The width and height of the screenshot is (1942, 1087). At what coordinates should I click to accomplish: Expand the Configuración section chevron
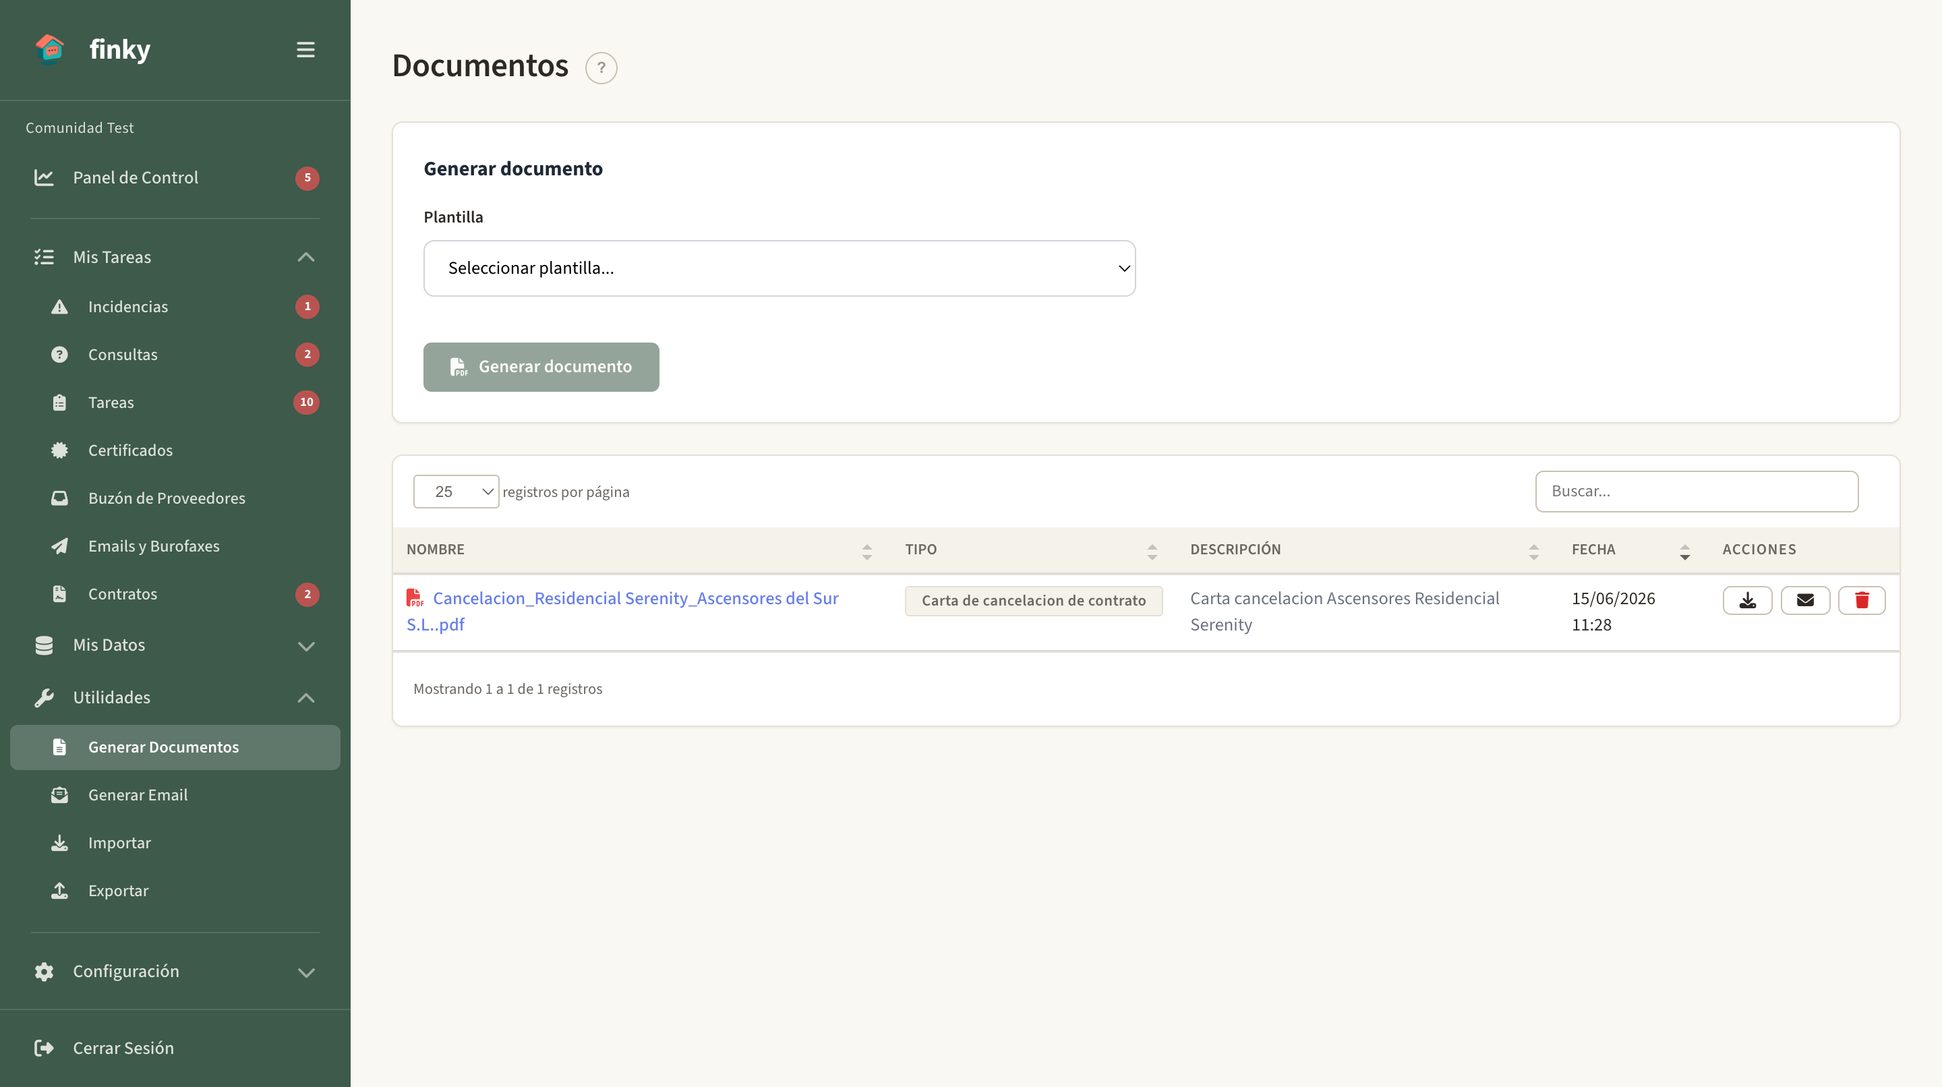[x=305, y=972]
